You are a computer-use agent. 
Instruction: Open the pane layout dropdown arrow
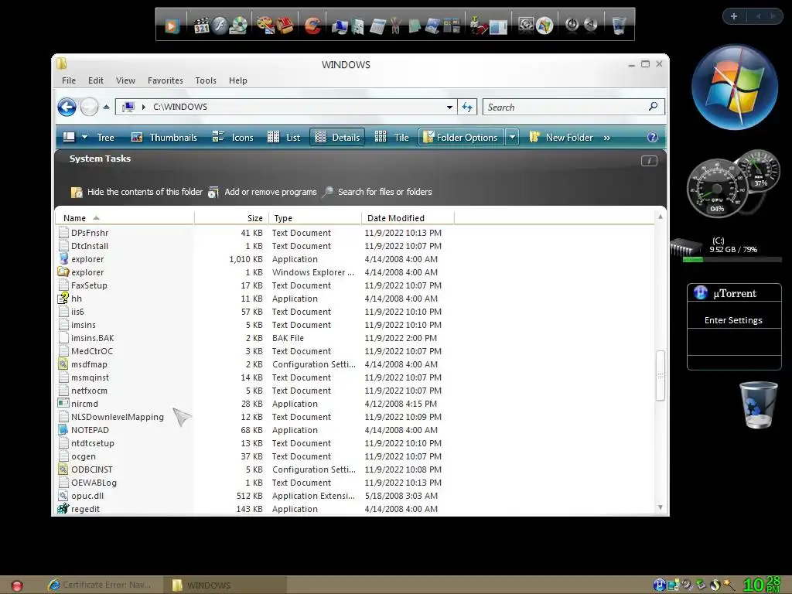[x=85, y=138]
